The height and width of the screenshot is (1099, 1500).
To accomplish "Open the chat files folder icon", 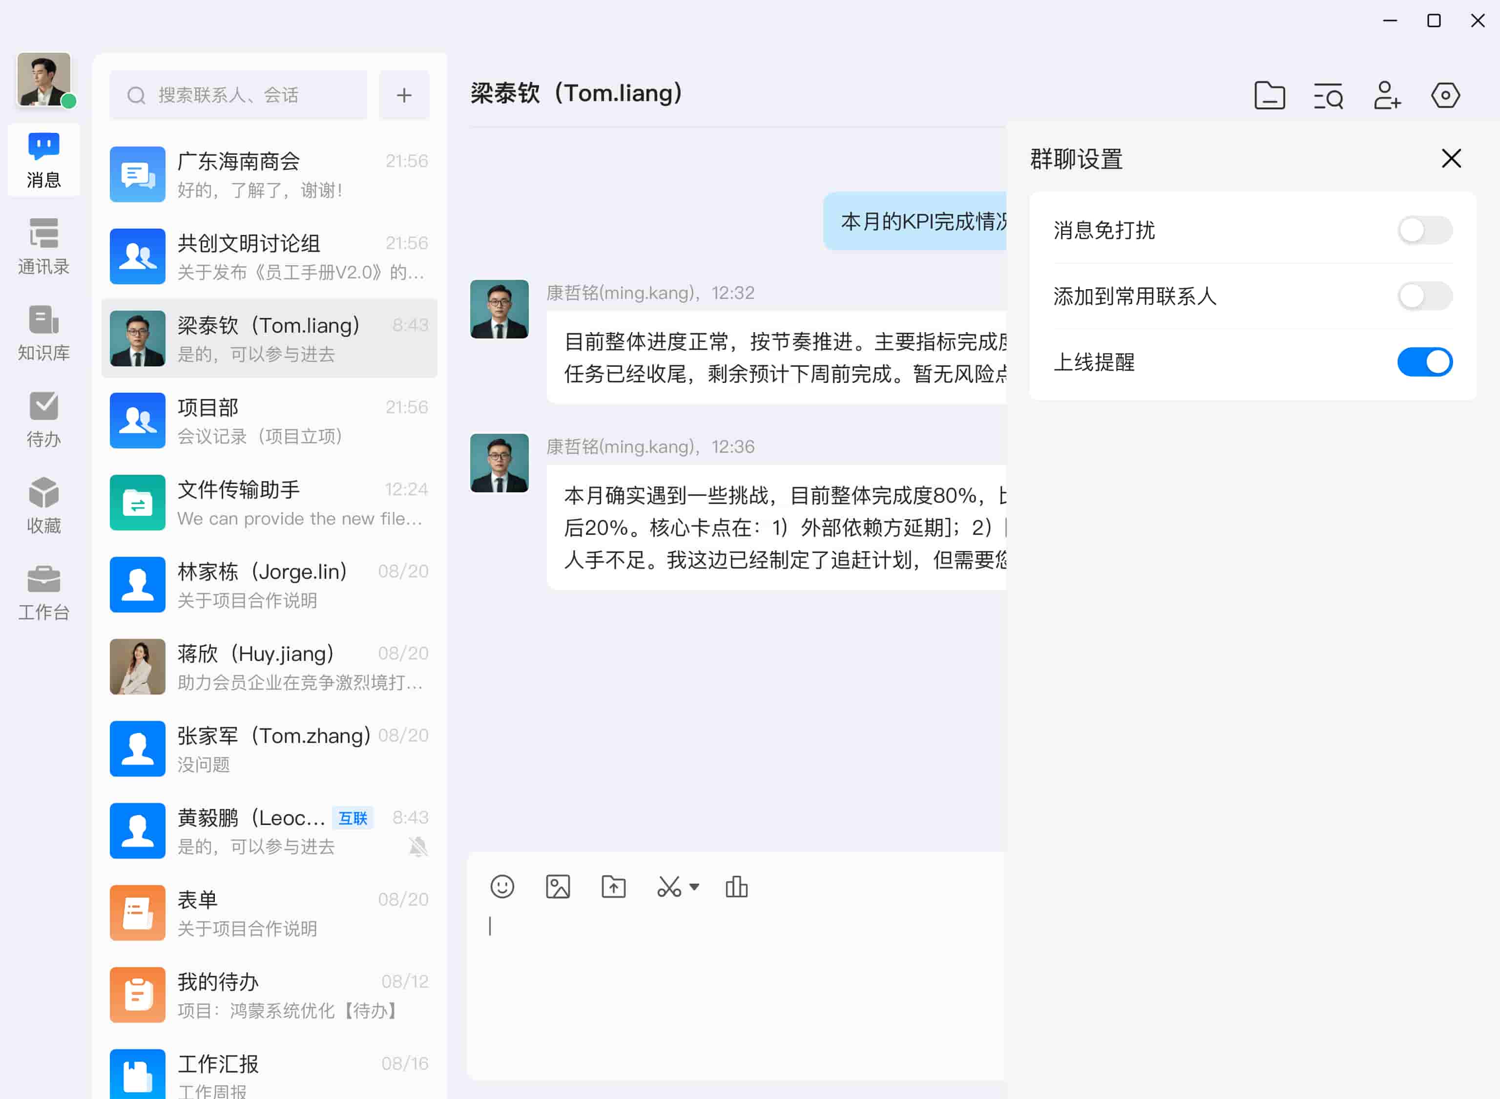I will tap(1269, 96).
